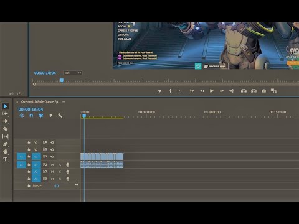The height and width of the screenshot is (224, 299).
Task: Add marker in Program monitor
Action: point(159,91)
